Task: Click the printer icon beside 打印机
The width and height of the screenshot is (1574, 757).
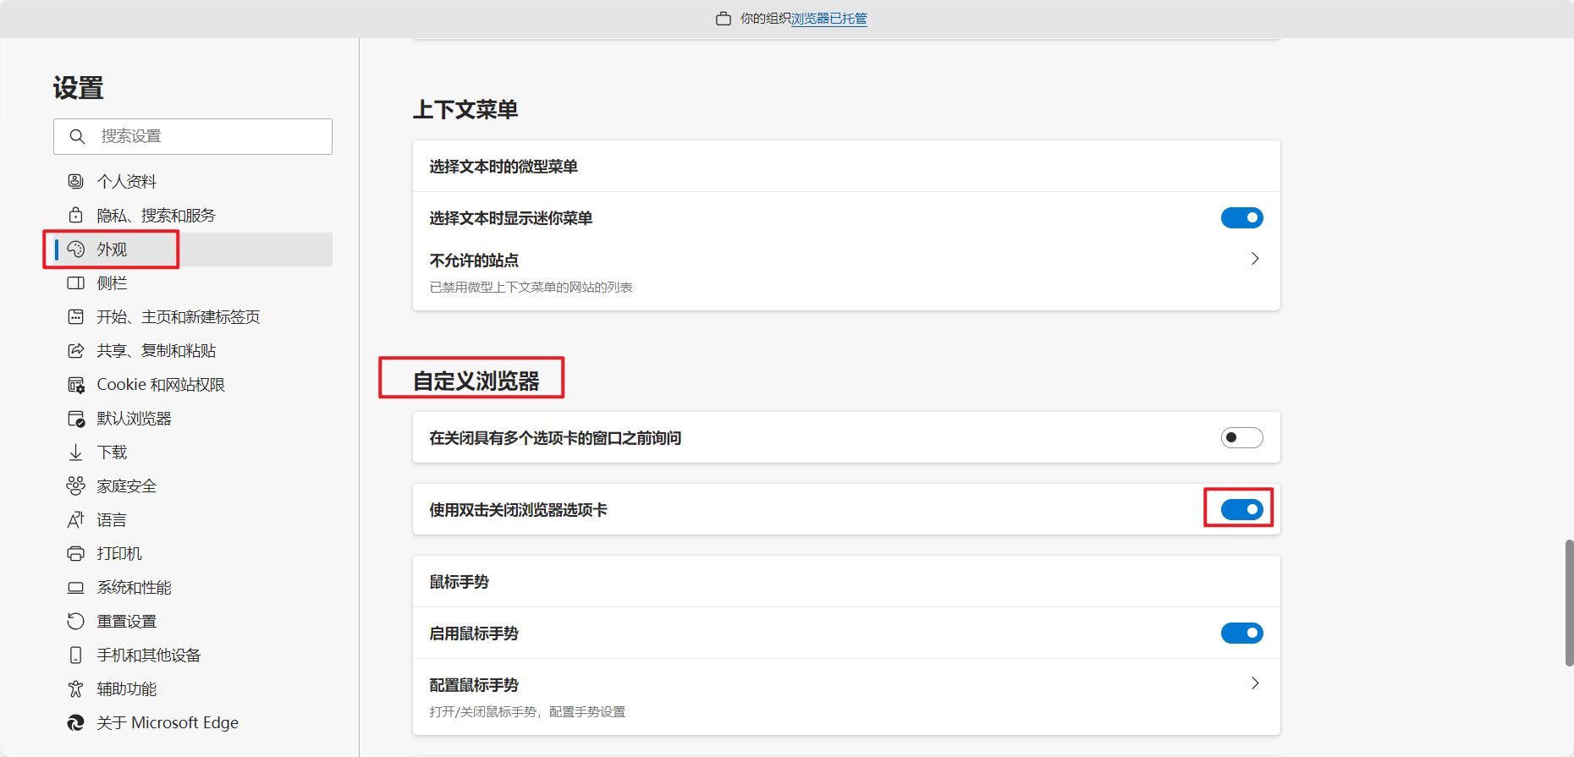Action: tap(75, 553)
